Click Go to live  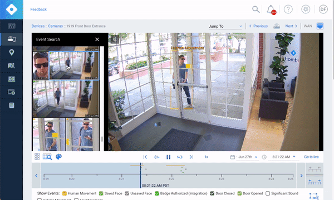(311, 157)
